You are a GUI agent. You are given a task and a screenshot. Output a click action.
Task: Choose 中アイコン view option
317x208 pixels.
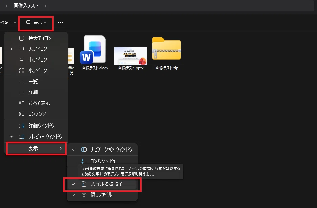tap(36, 60)
